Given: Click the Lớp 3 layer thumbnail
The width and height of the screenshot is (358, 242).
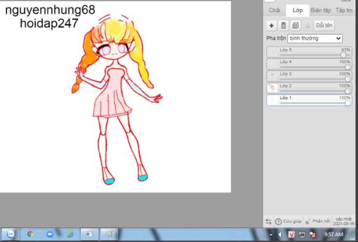Looking at the screenshot, I should (x=272, y=76).
